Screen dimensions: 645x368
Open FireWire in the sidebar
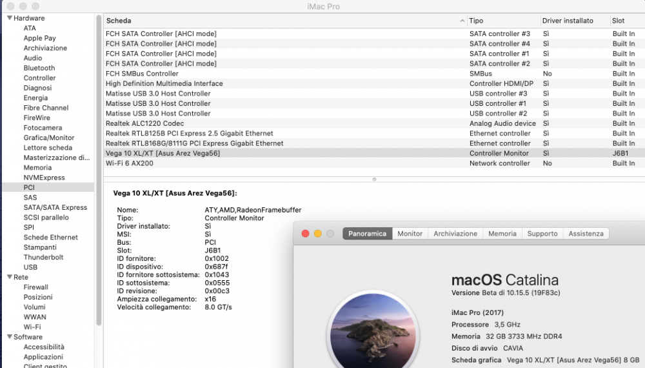[x=37, y=118]
